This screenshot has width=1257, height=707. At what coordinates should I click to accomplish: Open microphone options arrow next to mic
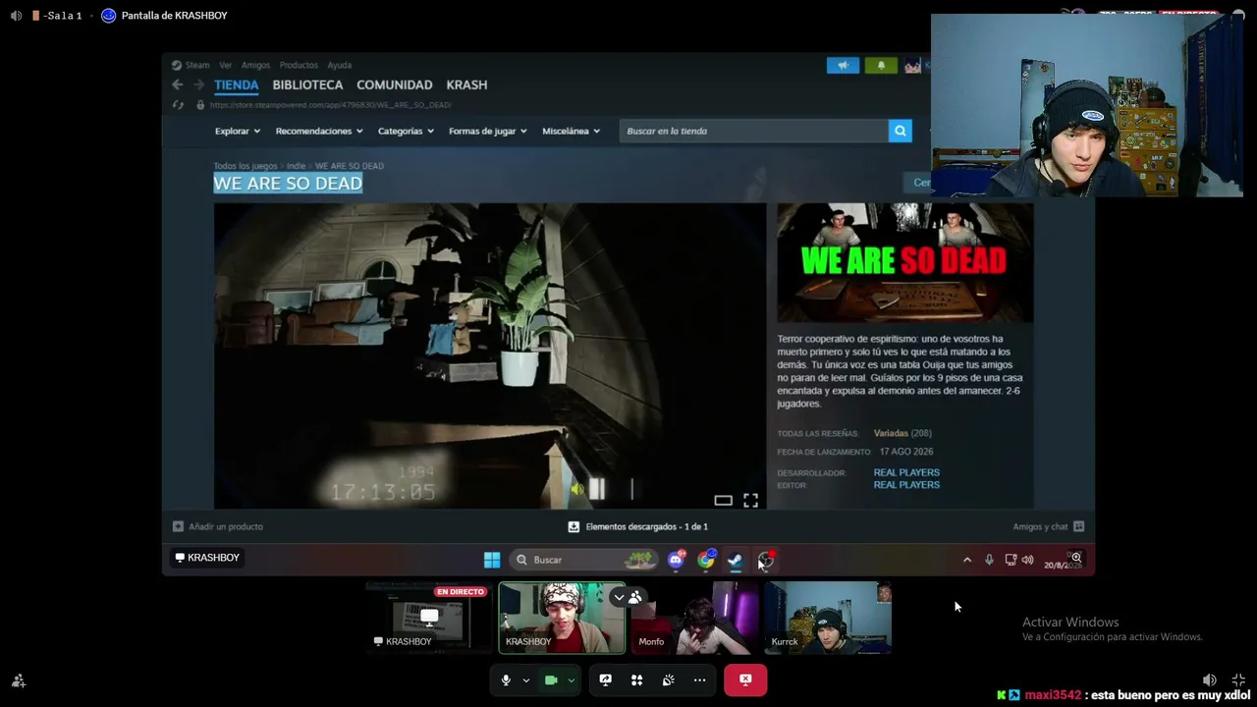click(x=526, y=680)
